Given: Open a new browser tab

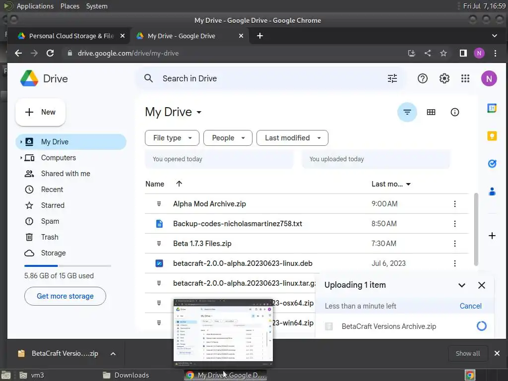Looking at the screenshot, I should pyautogui.click(x=260, y=36).
